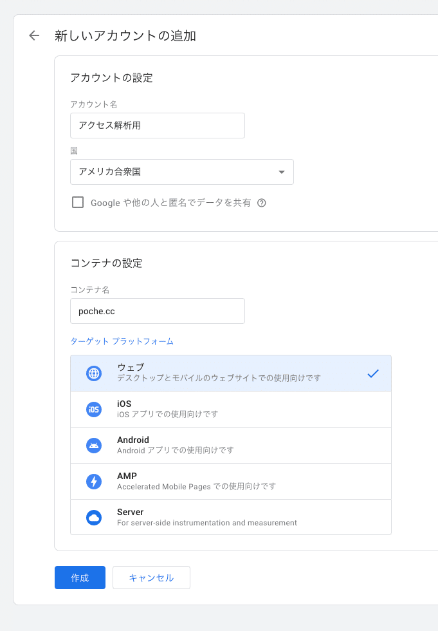Choose Android as target platform
Image resolution: width=438 pixels, height=631 pixels.
click(x=231, y=446)
